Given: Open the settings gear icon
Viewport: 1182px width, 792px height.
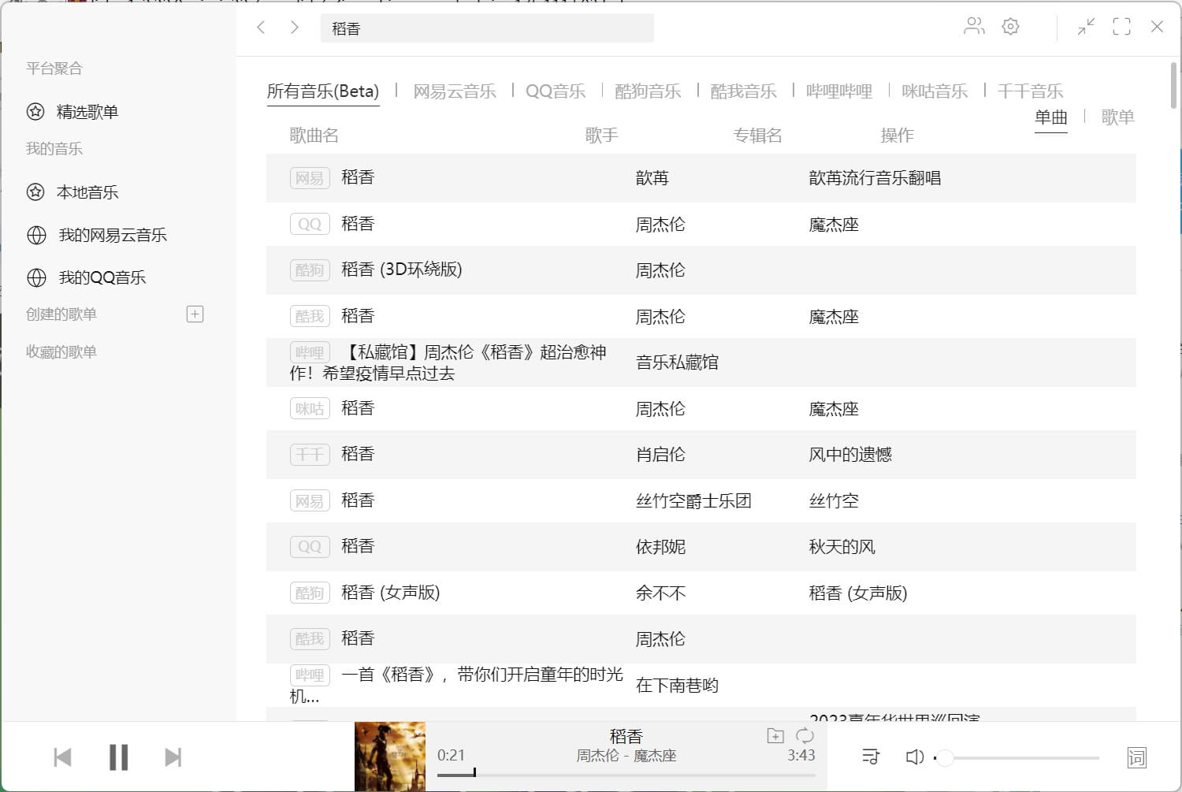Looking at the screenshot, I should (x=1010, y=27).
